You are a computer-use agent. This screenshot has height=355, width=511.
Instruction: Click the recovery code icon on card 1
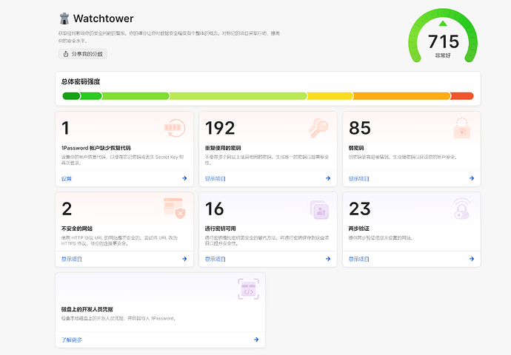(x=175, y=128)
